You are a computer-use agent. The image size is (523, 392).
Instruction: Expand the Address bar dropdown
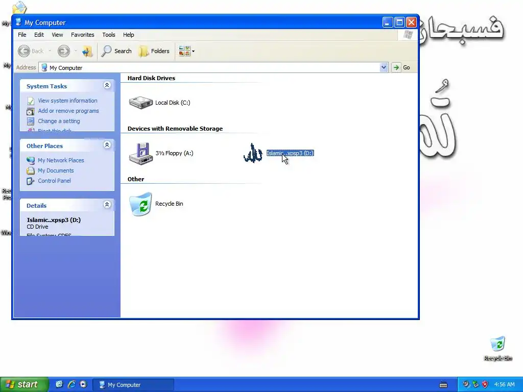pyautogui.click(x=384, y=67)
